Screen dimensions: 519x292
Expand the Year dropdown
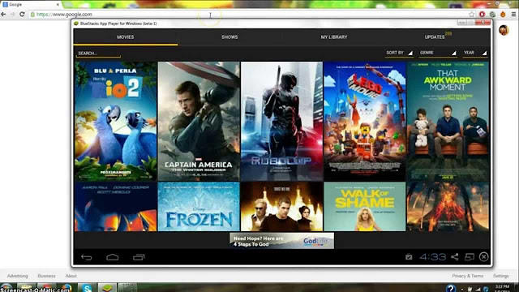pyautogui.click(x=474, y=53)
